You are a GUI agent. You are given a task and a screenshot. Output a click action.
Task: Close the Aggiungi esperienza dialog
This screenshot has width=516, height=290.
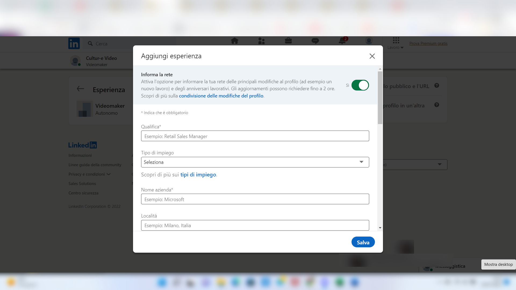point(372,56)
